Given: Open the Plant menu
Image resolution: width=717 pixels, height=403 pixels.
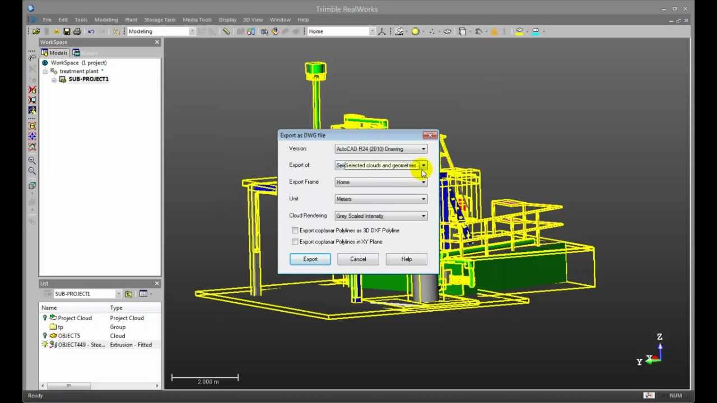Looking at the screenshot, I should point(131,20).
